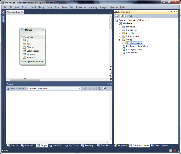
Task: Open the Error List tab
Action: pyautogui.click(x=13, y=145)
